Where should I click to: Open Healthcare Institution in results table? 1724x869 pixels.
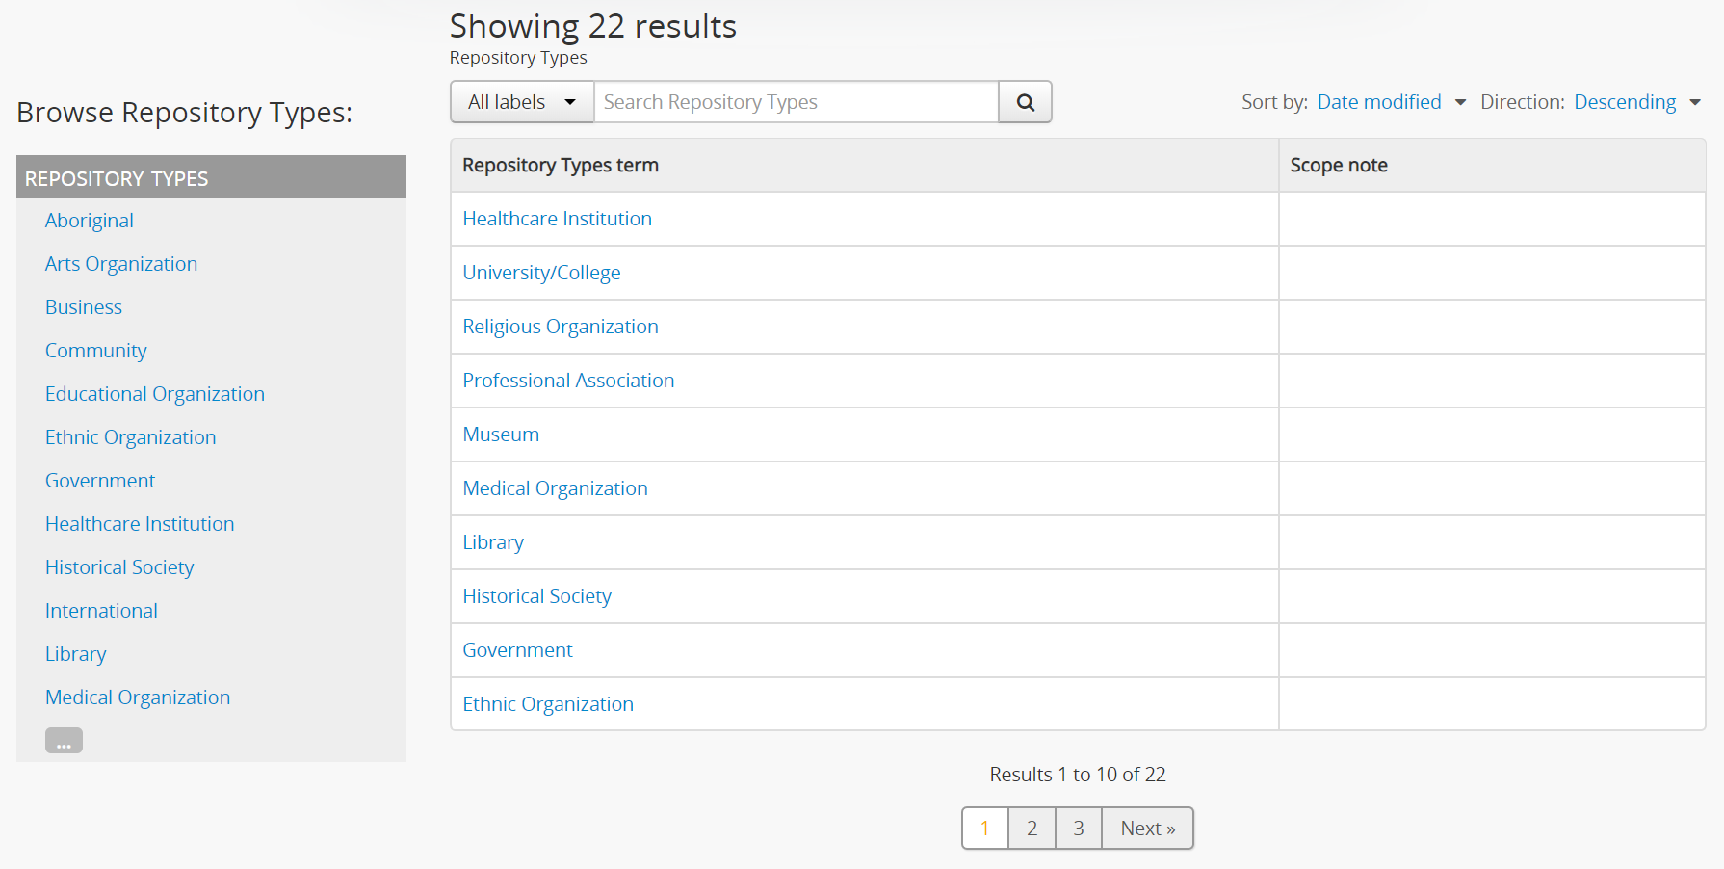[x=557, y=219]
